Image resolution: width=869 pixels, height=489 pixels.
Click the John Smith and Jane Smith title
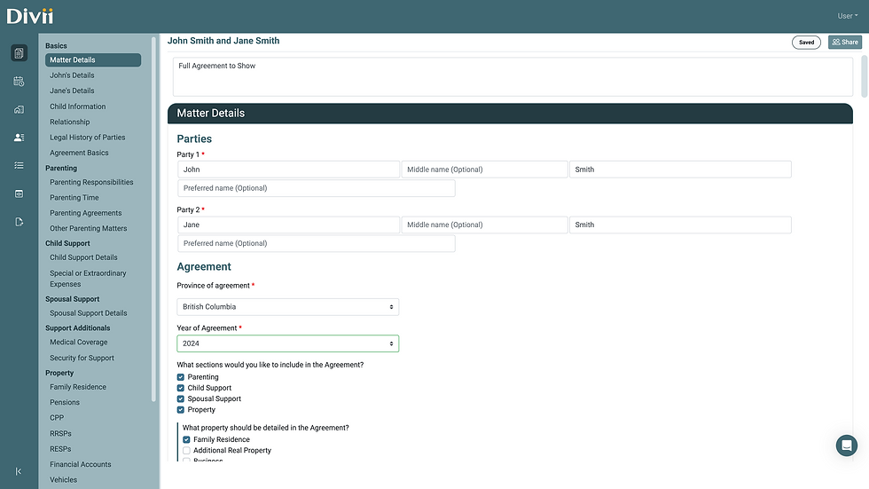pyautogui.click(x=223, y=41)
